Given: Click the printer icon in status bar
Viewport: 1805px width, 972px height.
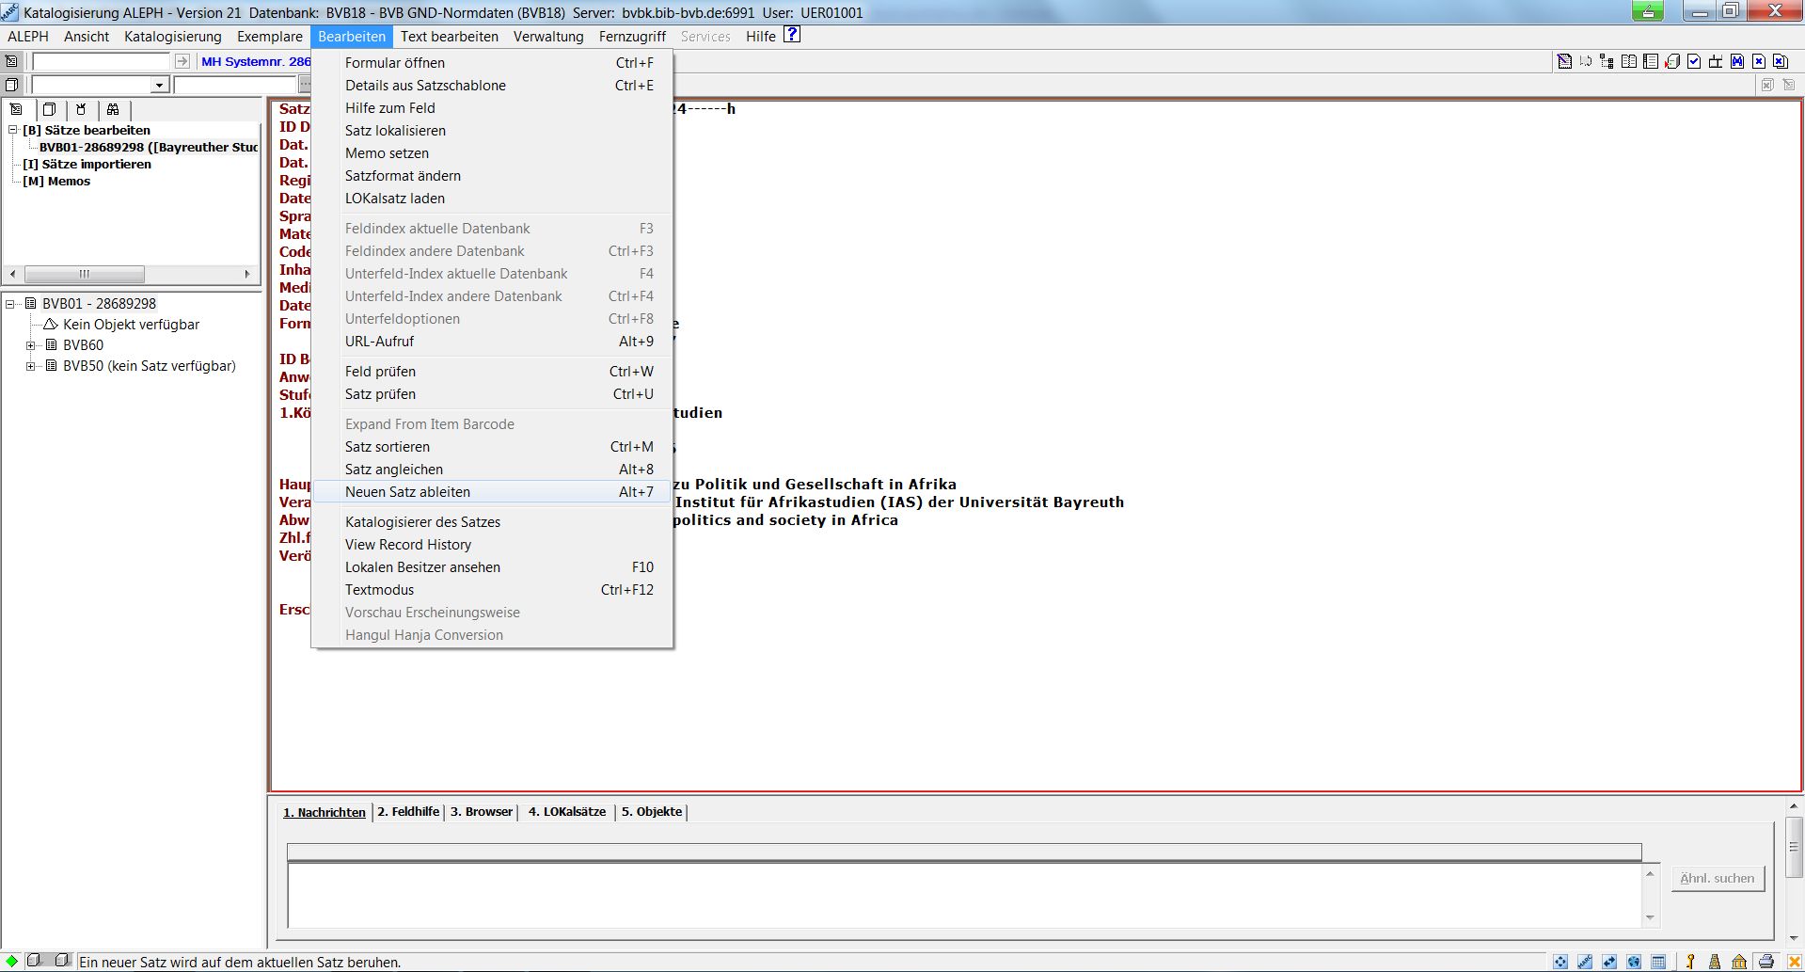Looking at the screenshot, I should 1765,962.
